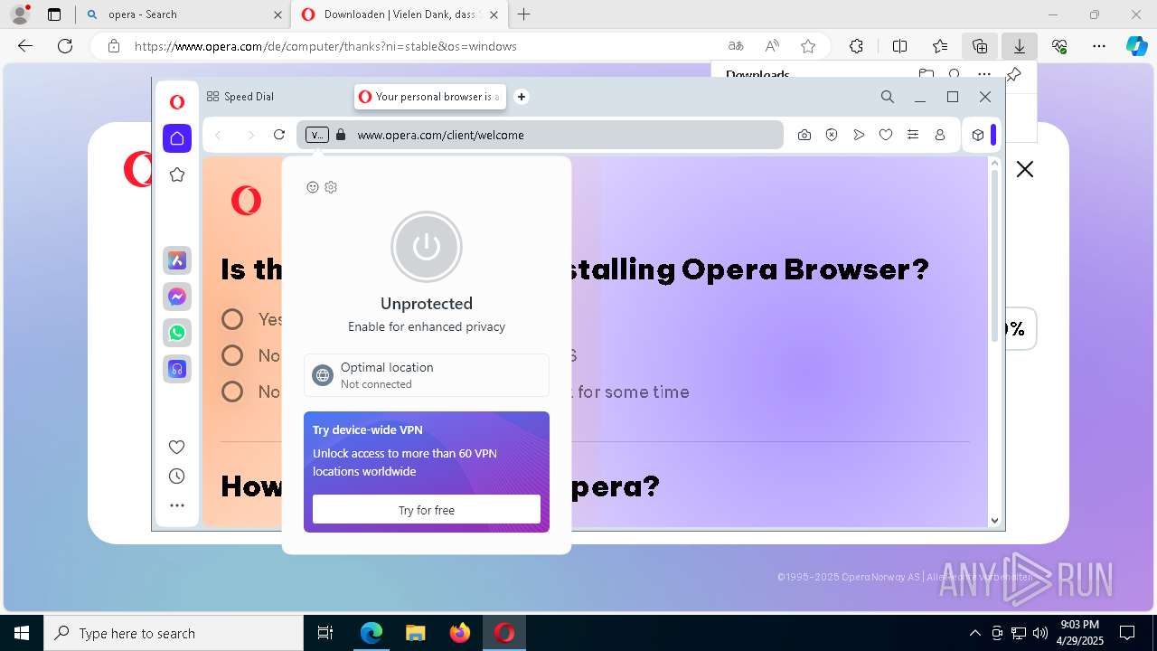
Task: Click the Opera sidebar home icon
Action: (177, 138)
